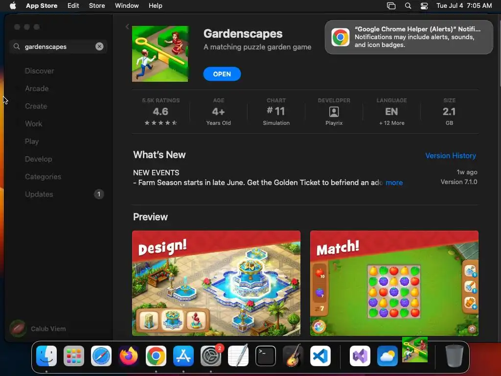Open Safari from the Dock
The image size is (501, 376).
[x=101, y=356]
